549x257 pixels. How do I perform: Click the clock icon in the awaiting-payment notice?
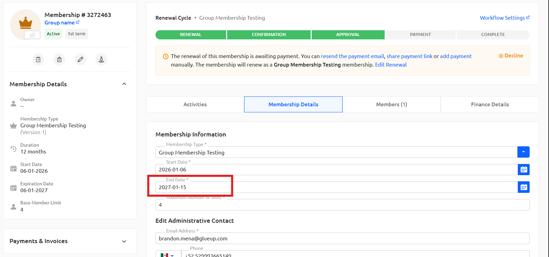166,56
